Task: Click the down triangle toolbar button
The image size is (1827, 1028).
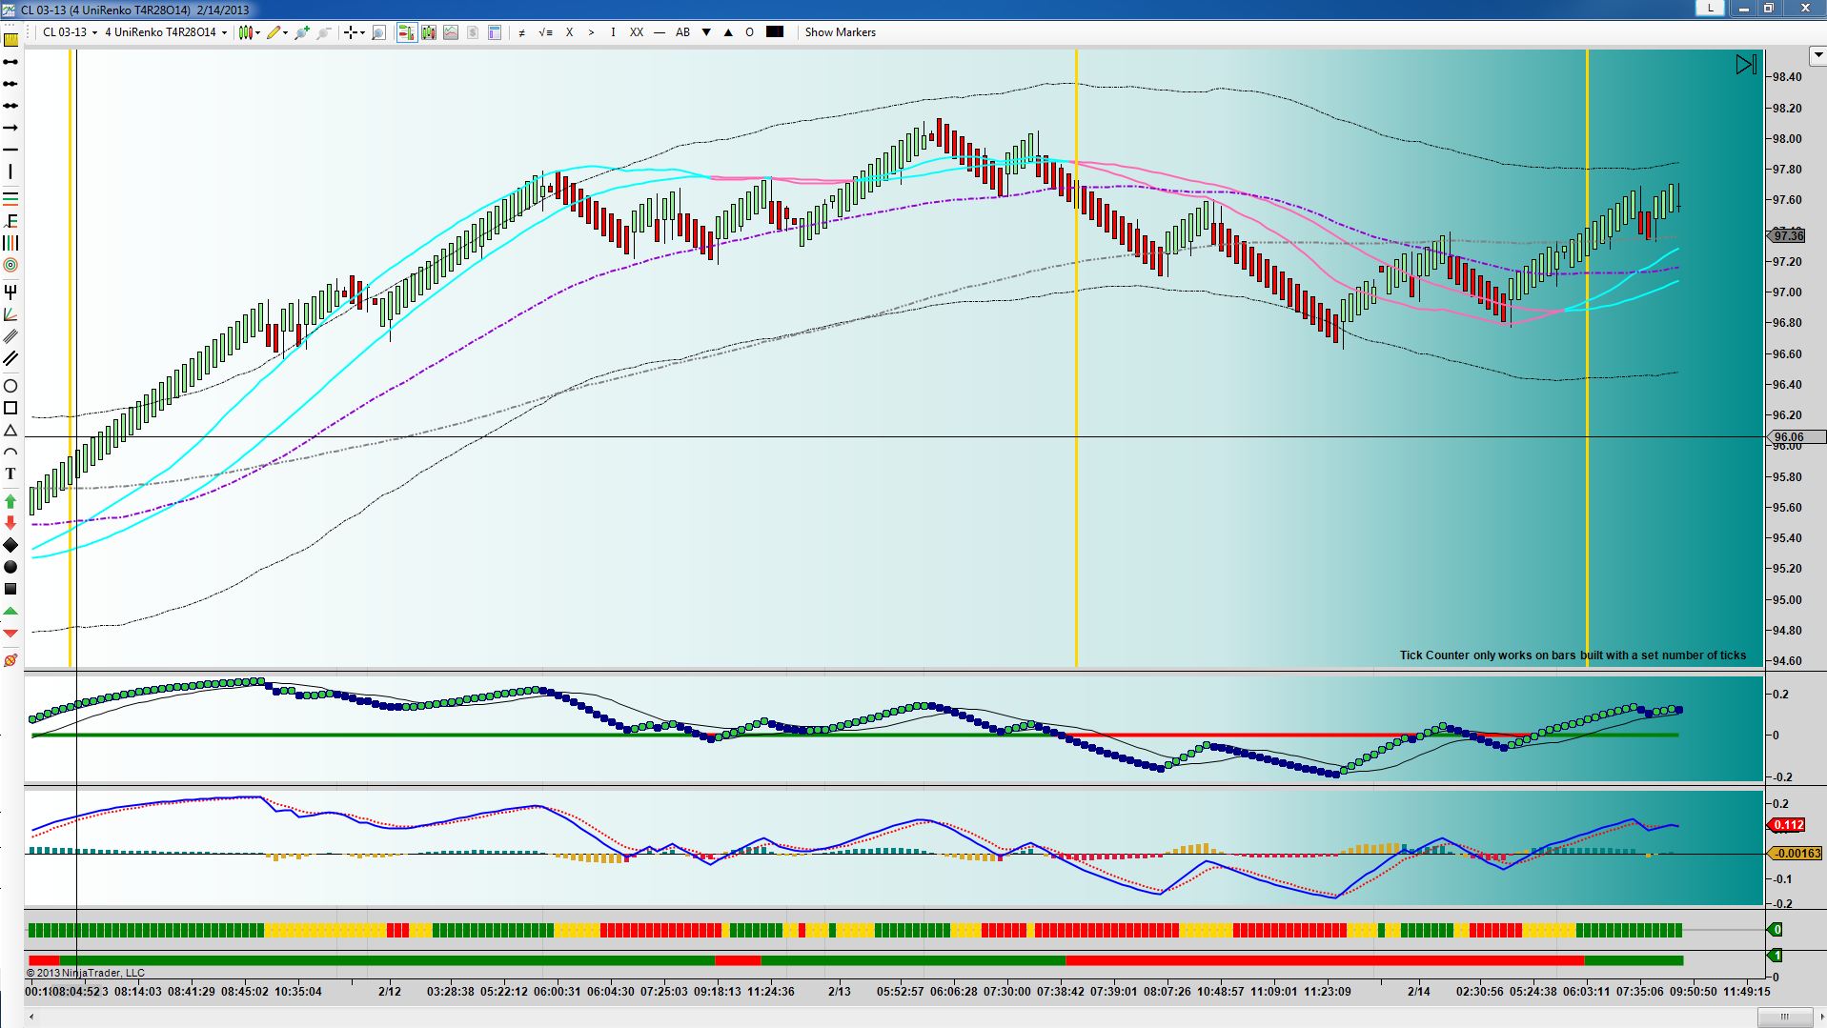Action: (706, 32)
